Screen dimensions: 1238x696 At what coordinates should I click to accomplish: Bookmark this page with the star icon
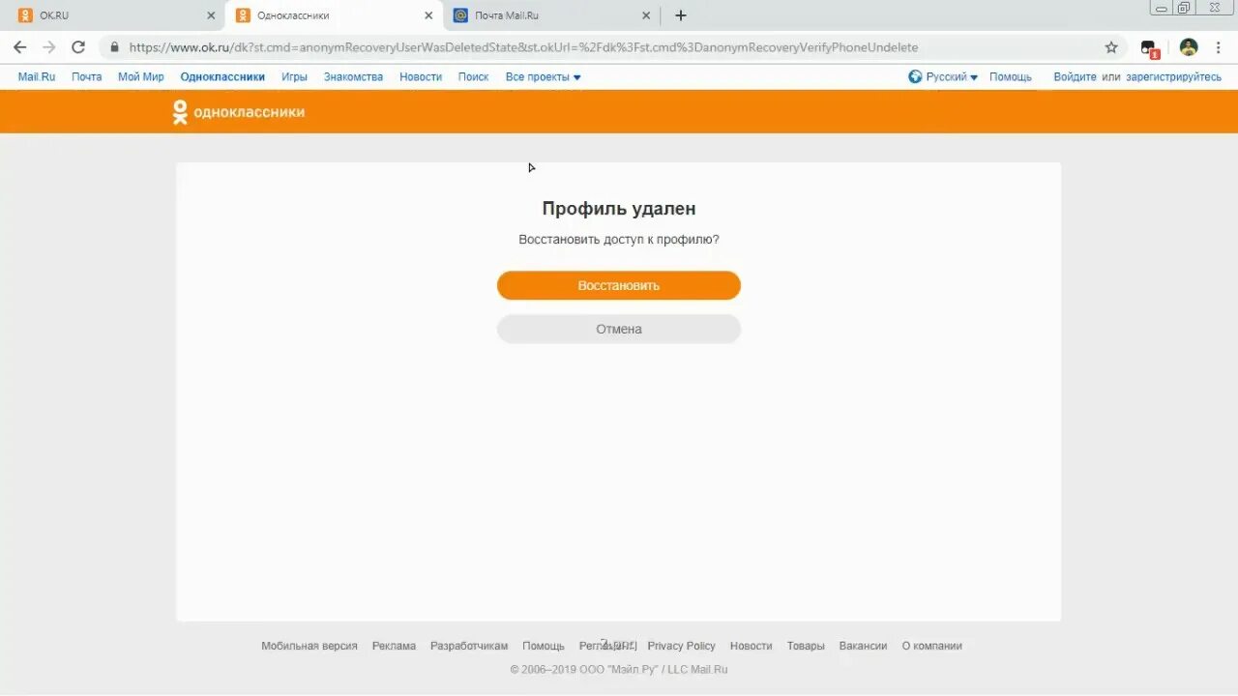[1111, 47]
